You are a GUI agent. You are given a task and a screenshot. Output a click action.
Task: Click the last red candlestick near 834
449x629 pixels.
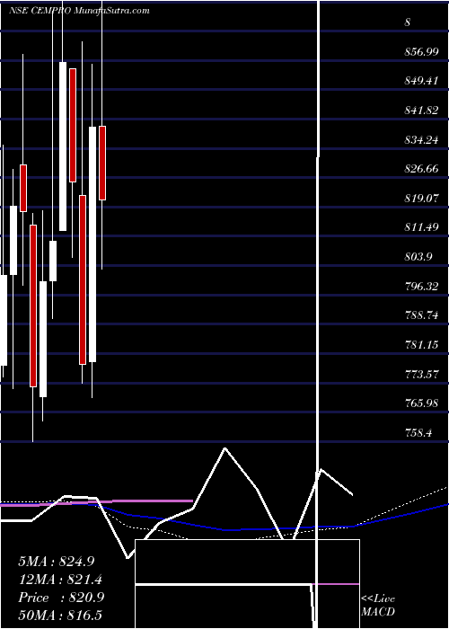point(102,163)
